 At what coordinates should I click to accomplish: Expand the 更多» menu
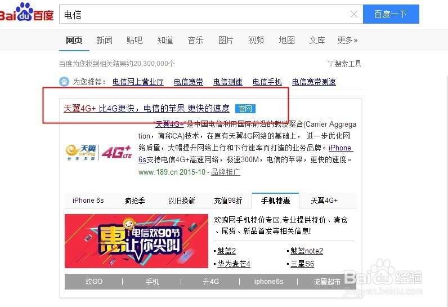tap(347, 41)
